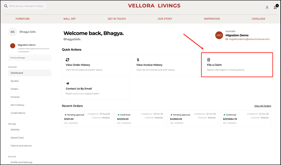Open the CATALOGS menu
The image size is (281, 165).
click(x=258, y=18)
